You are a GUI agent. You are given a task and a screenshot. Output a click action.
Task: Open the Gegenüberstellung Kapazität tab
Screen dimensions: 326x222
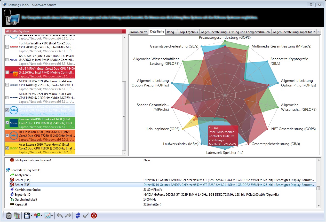(292, 32)
